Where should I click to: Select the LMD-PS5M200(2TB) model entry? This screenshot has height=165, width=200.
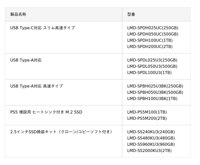(147, 118)
